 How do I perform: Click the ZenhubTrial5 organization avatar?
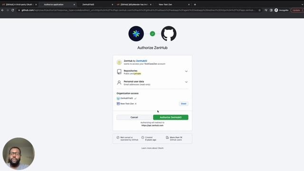click(x=118, y=98)
